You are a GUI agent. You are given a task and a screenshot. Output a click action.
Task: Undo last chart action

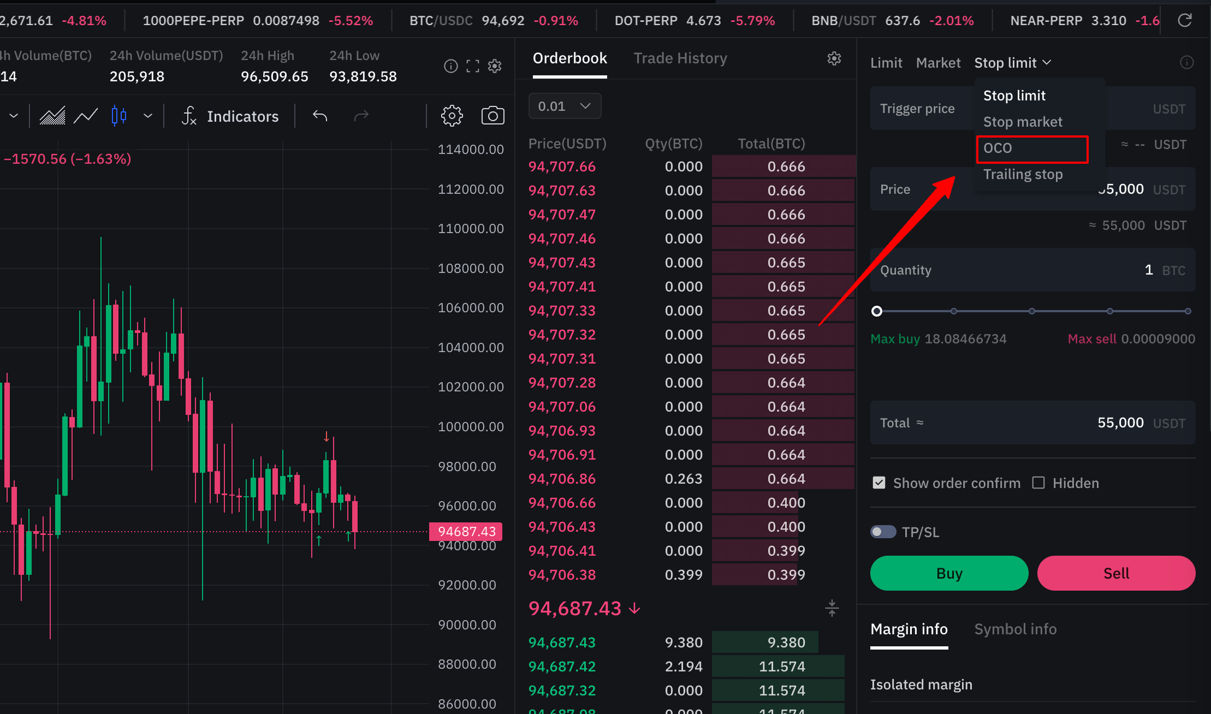pyautogui.click(x=320, y=116)
